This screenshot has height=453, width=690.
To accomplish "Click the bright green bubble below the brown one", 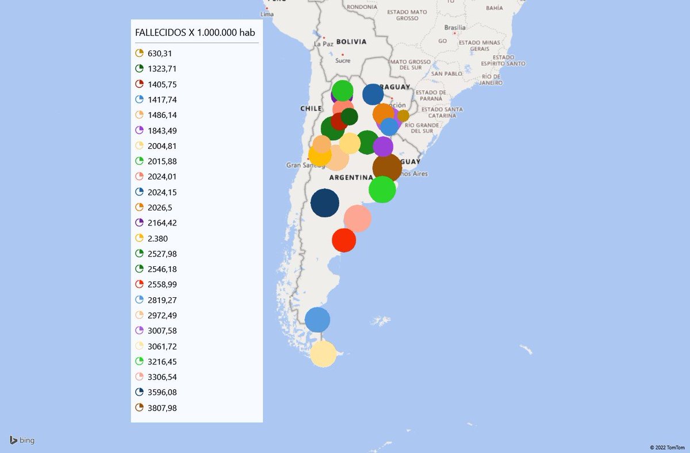I will (x=382, y=190).
